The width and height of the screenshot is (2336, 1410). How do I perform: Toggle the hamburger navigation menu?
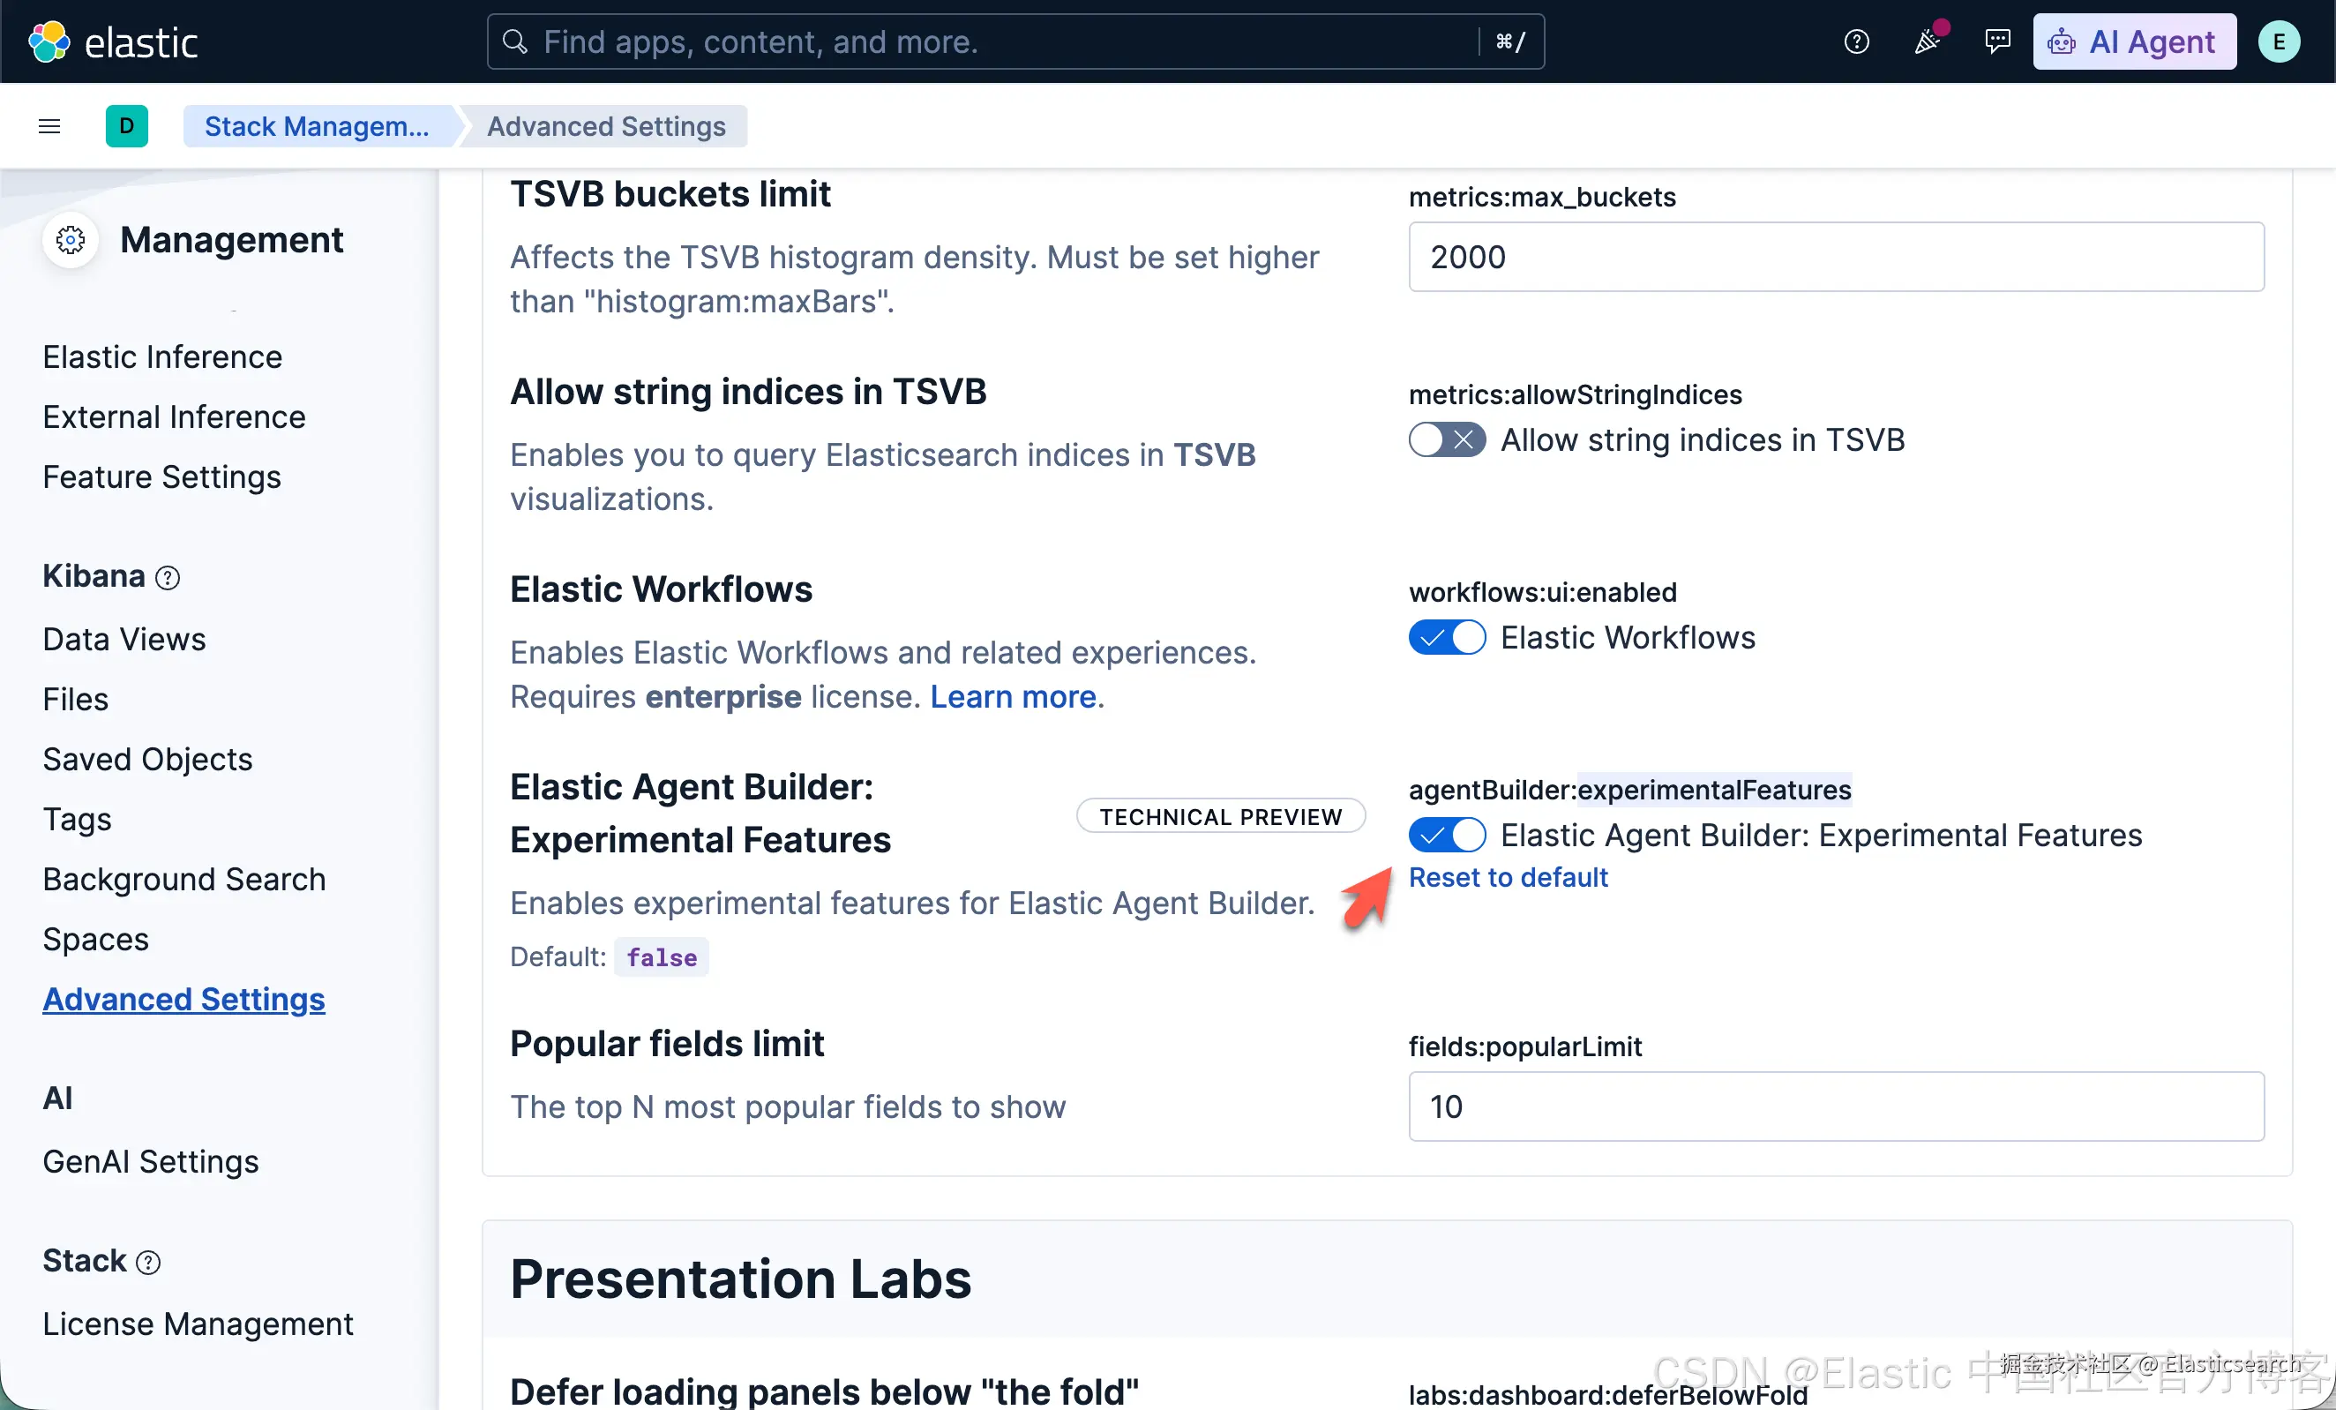pyautogui.click(x=49, y=126)
